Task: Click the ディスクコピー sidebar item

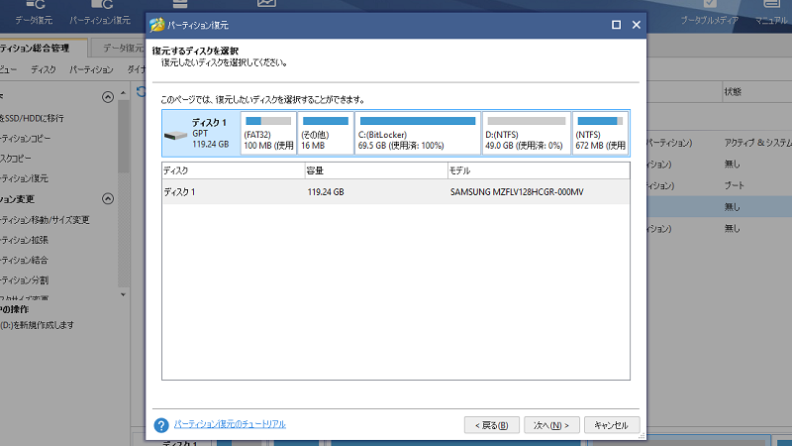Action: (x=16, y=159)
